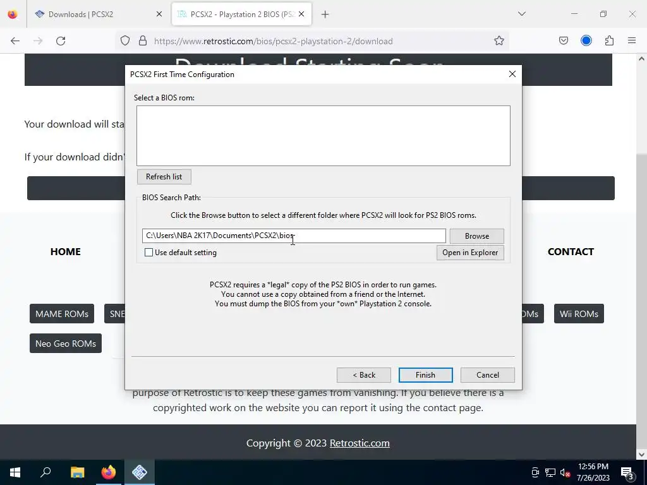Open the Firefox View icon
The width and height of the screenshot is (647, 485).
click(13, 14)
